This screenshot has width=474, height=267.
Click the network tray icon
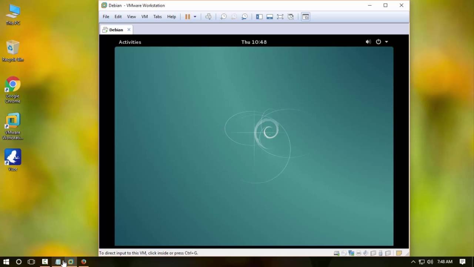point(421,262)
